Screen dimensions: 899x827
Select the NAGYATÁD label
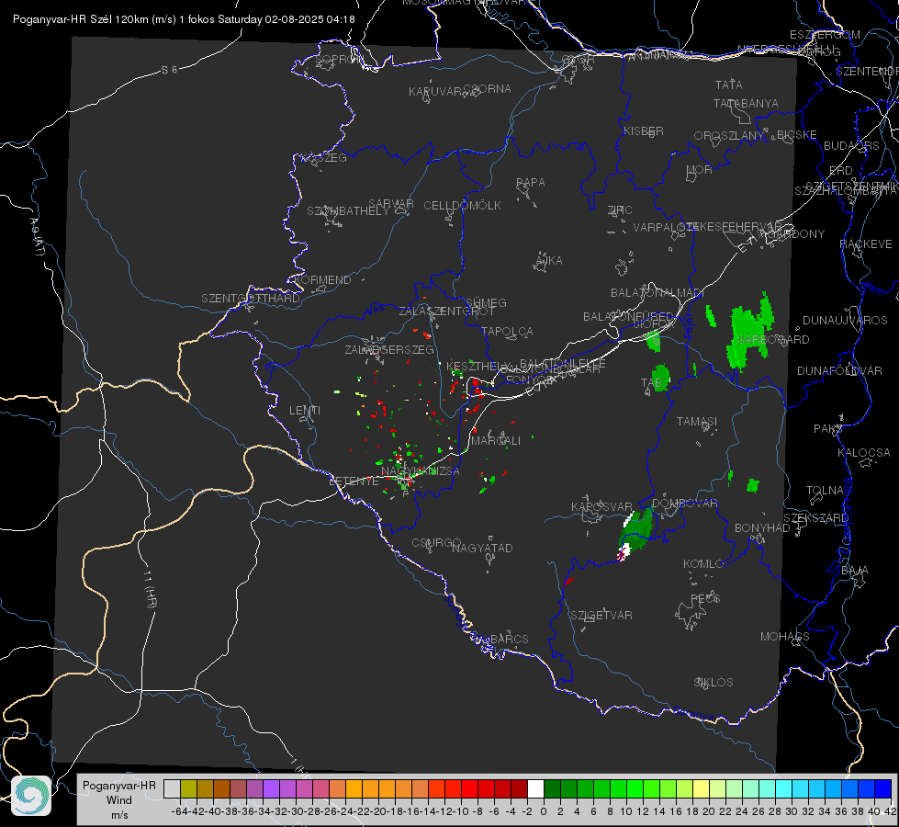pyautogui.click(x=482, y=548)
